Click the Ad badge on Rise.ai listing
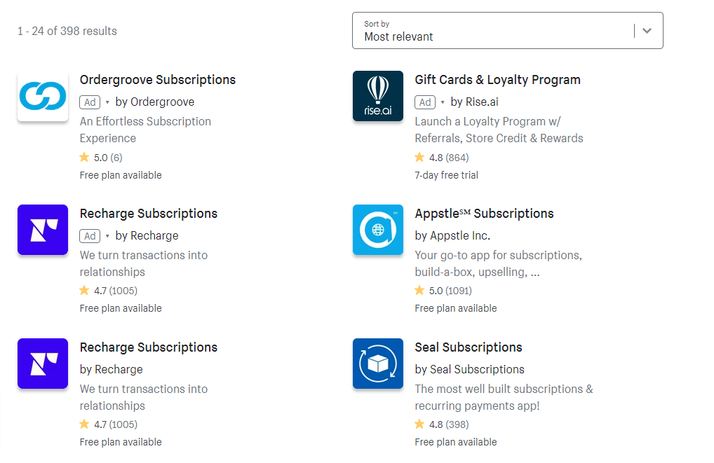714x463 pixels. (425, 102)
